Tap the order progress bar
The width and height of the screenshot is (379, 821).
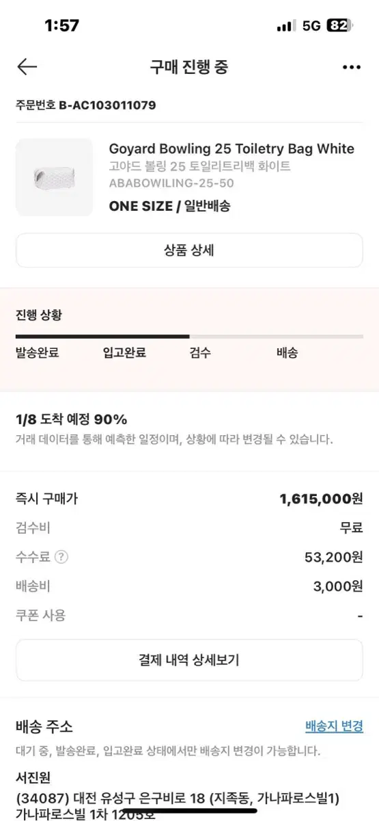(x=189, y=337)
